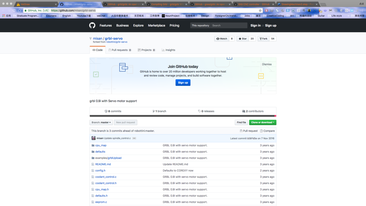
Task: Click the Watch button with eye icon
Action: (x=222, y=39)
